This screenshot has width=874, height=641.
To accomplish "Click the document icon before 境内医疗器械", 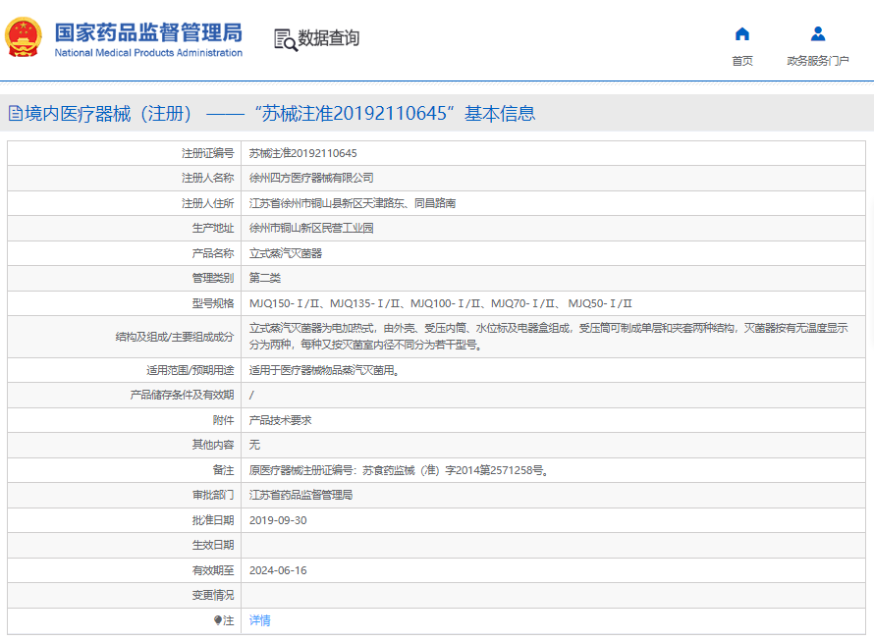I will click(x=16, y=114).
